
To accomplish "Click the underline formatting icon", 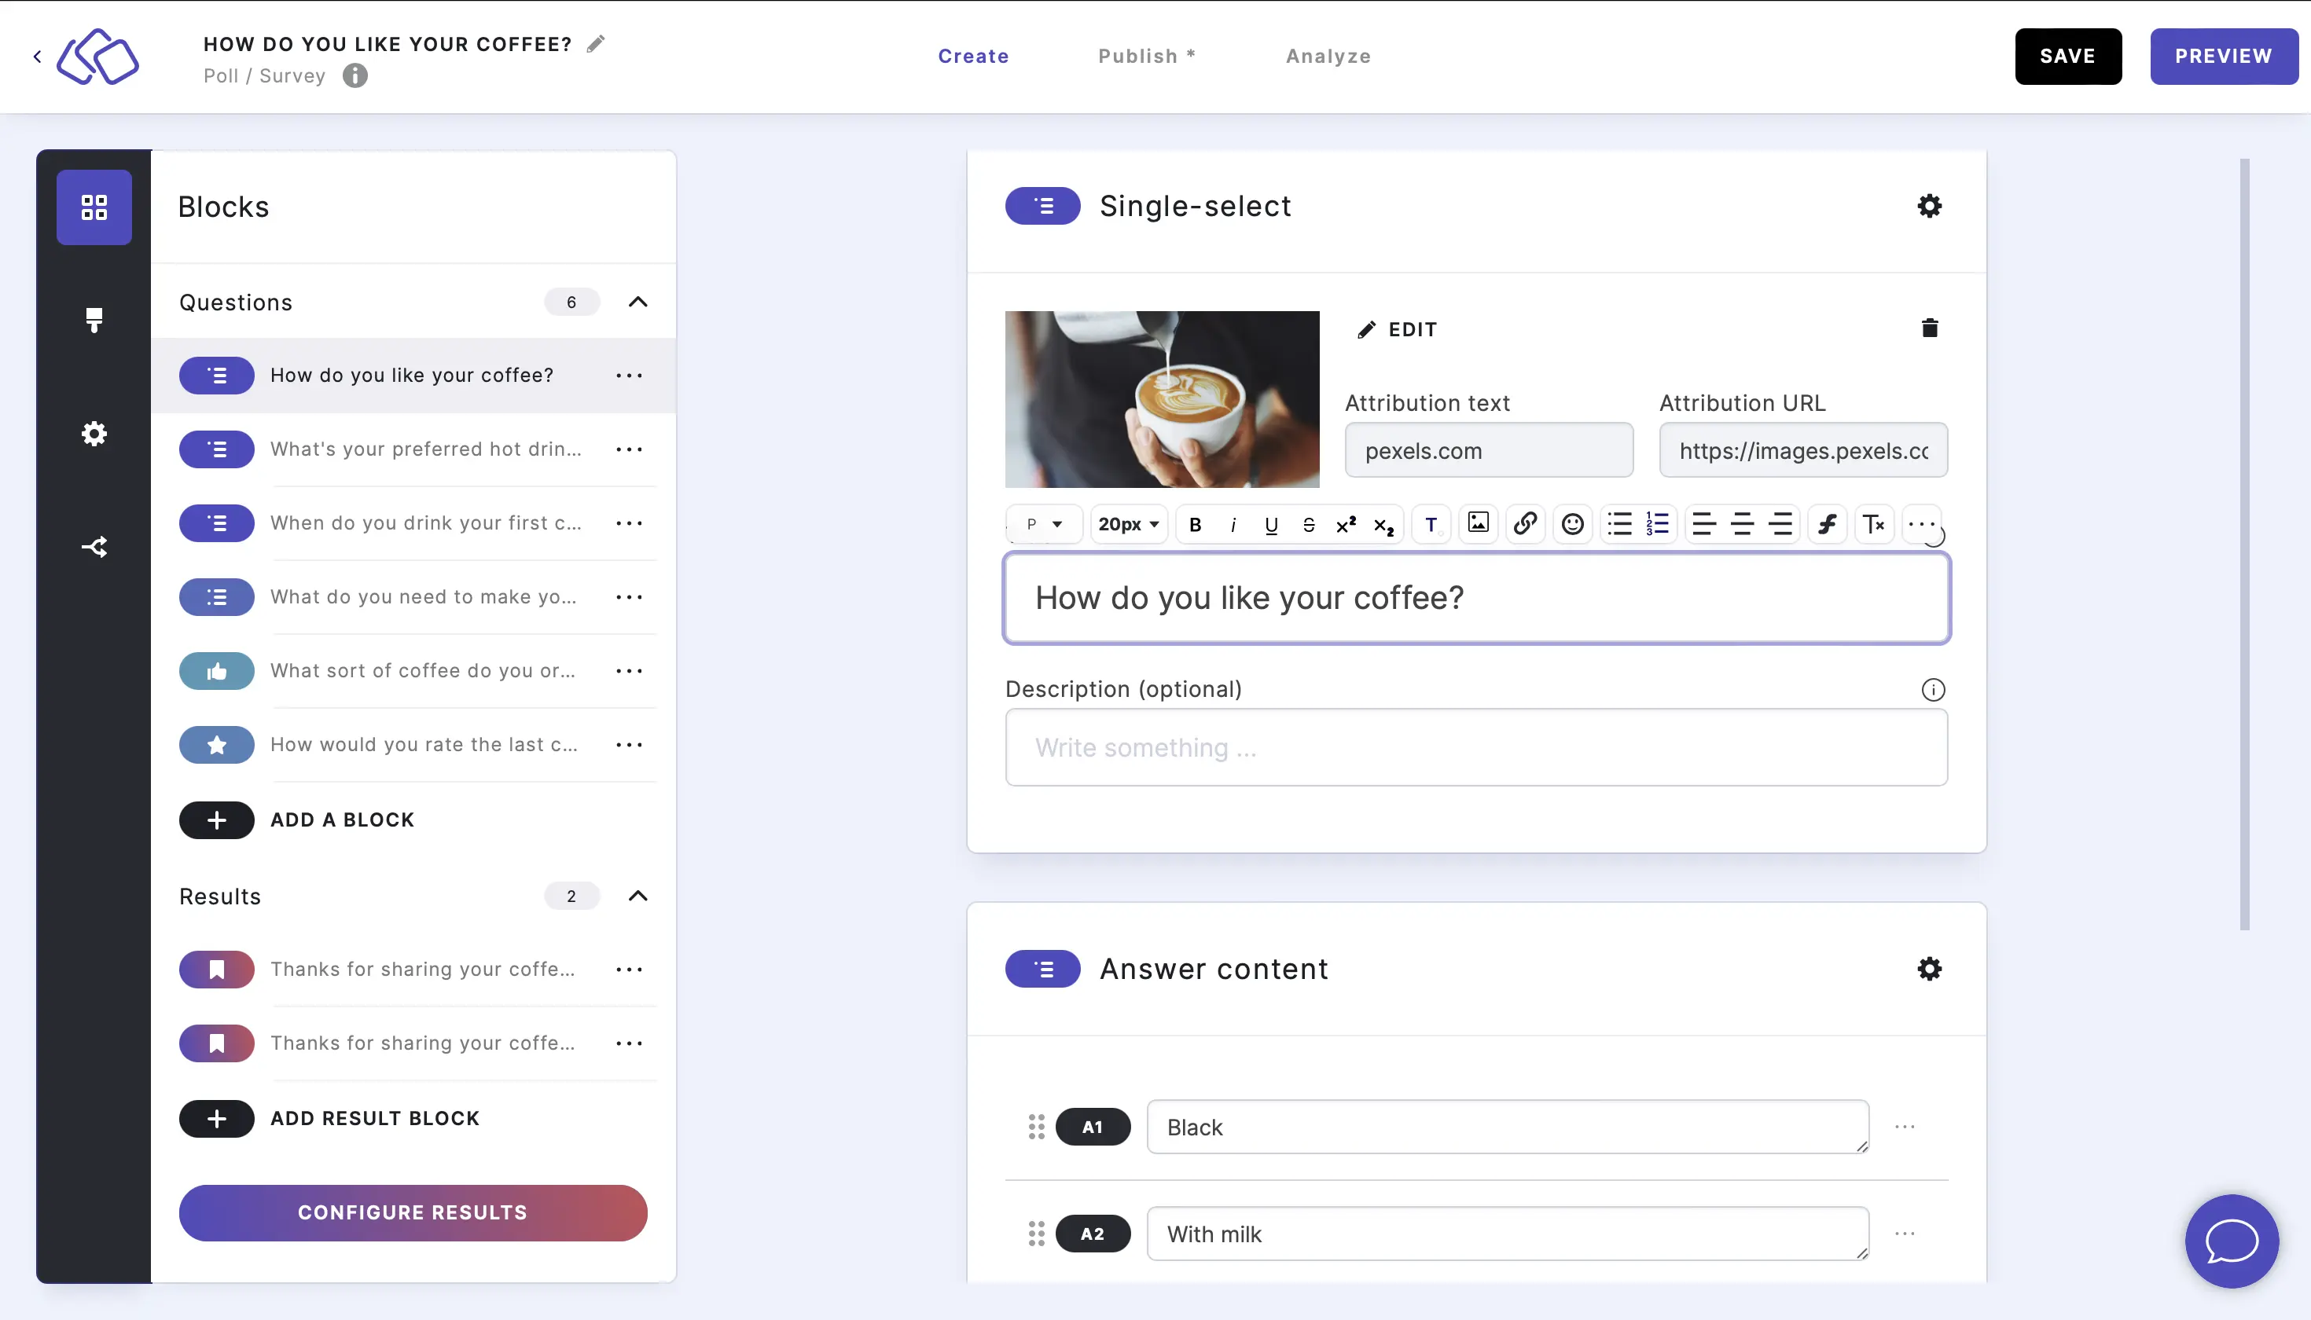I will (1269, 522).
